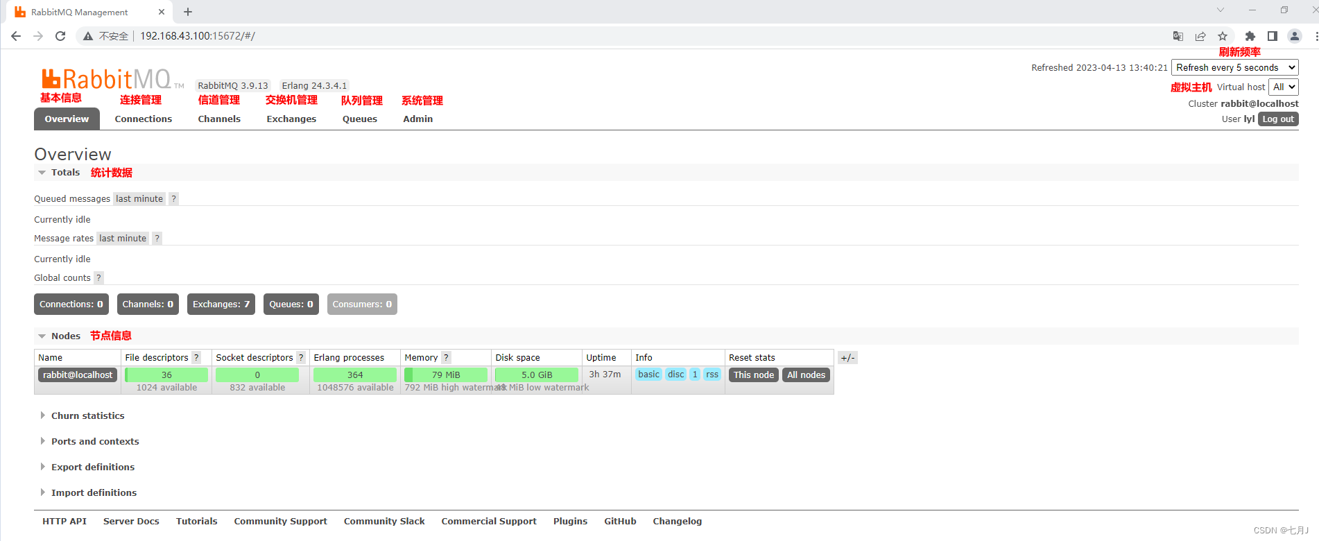Viewport: 1319px width, 541px height.
Task: Open a new browser tab
Action: click(x=188, y=12)
